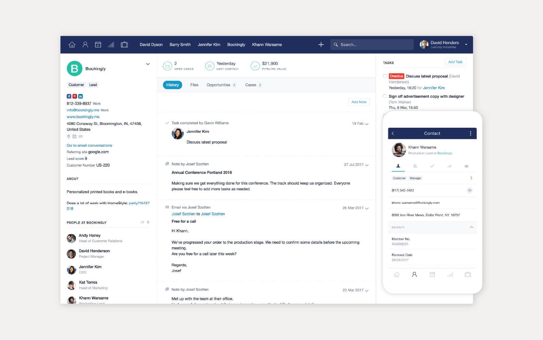Click the Home icon in top navigation

click(72, 44)
